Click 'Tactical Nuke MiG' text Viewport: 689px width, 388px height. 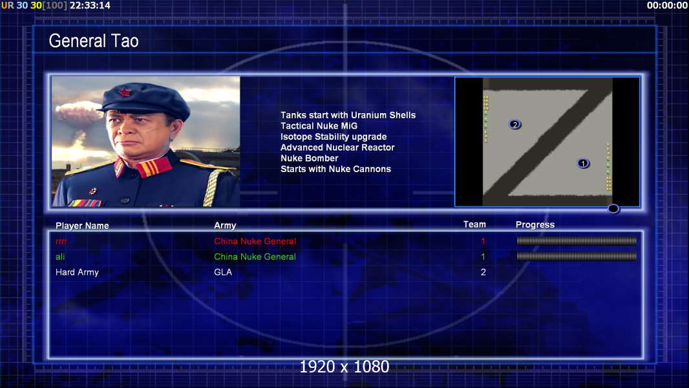pyautogui.click(x=319, y=125)
